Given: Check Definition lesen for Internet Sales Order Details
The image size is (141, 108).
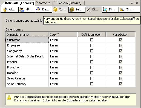Looking at the screenshot, I should [92, 56].
